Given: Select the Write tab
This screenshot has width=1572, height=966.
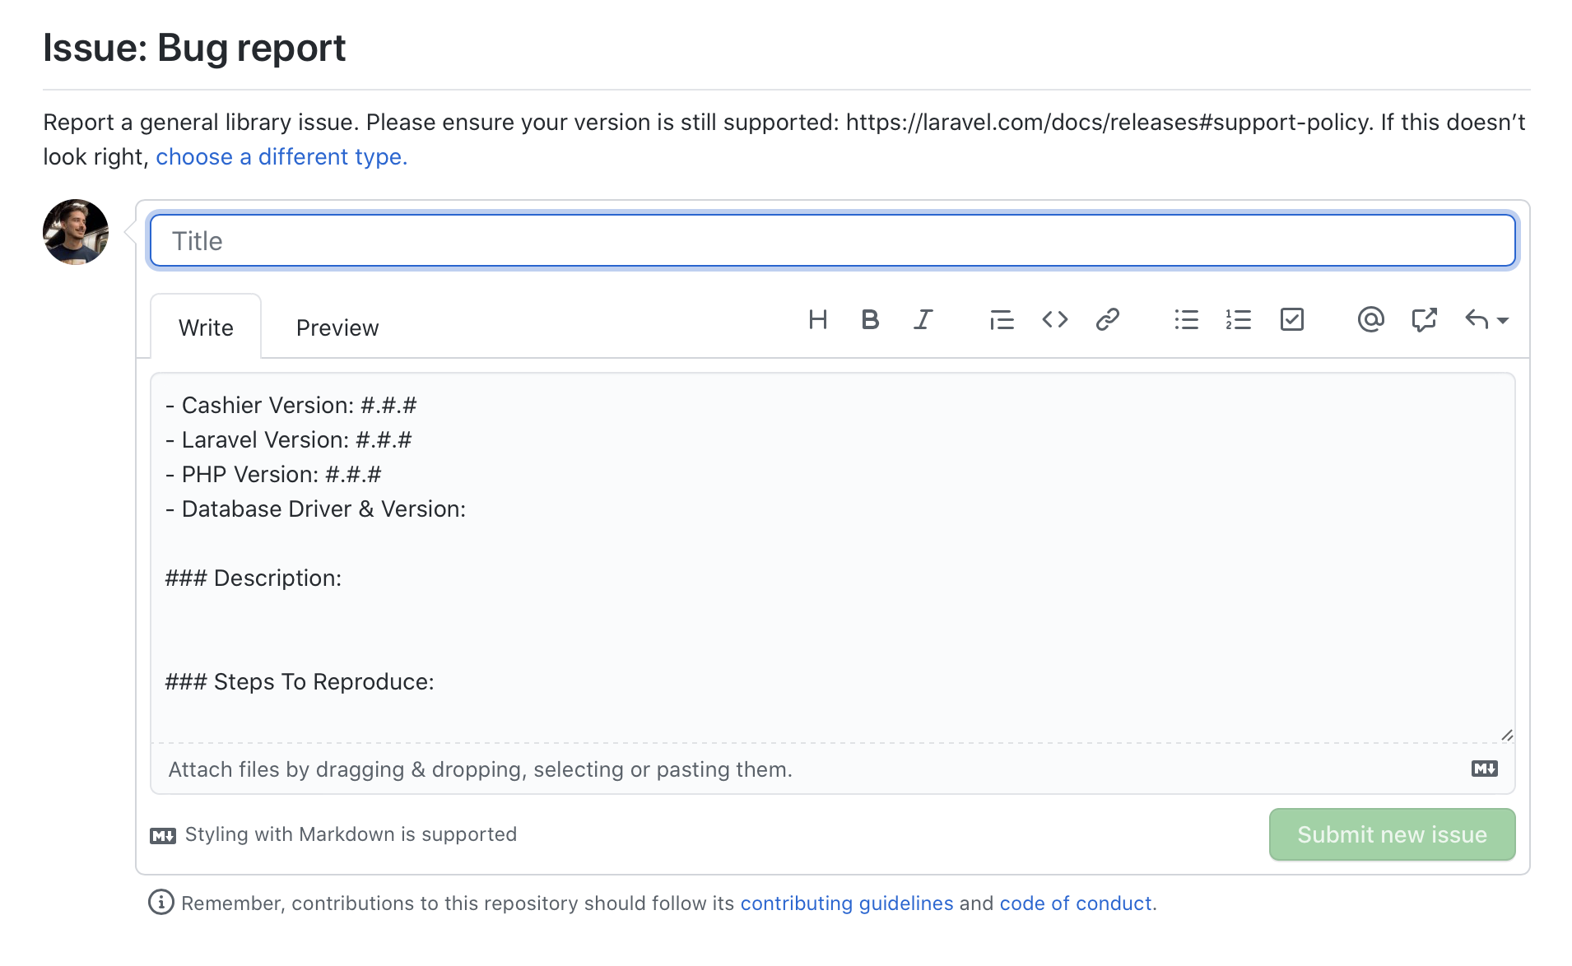Looking at the screenshot, I should tap(205, 327).
